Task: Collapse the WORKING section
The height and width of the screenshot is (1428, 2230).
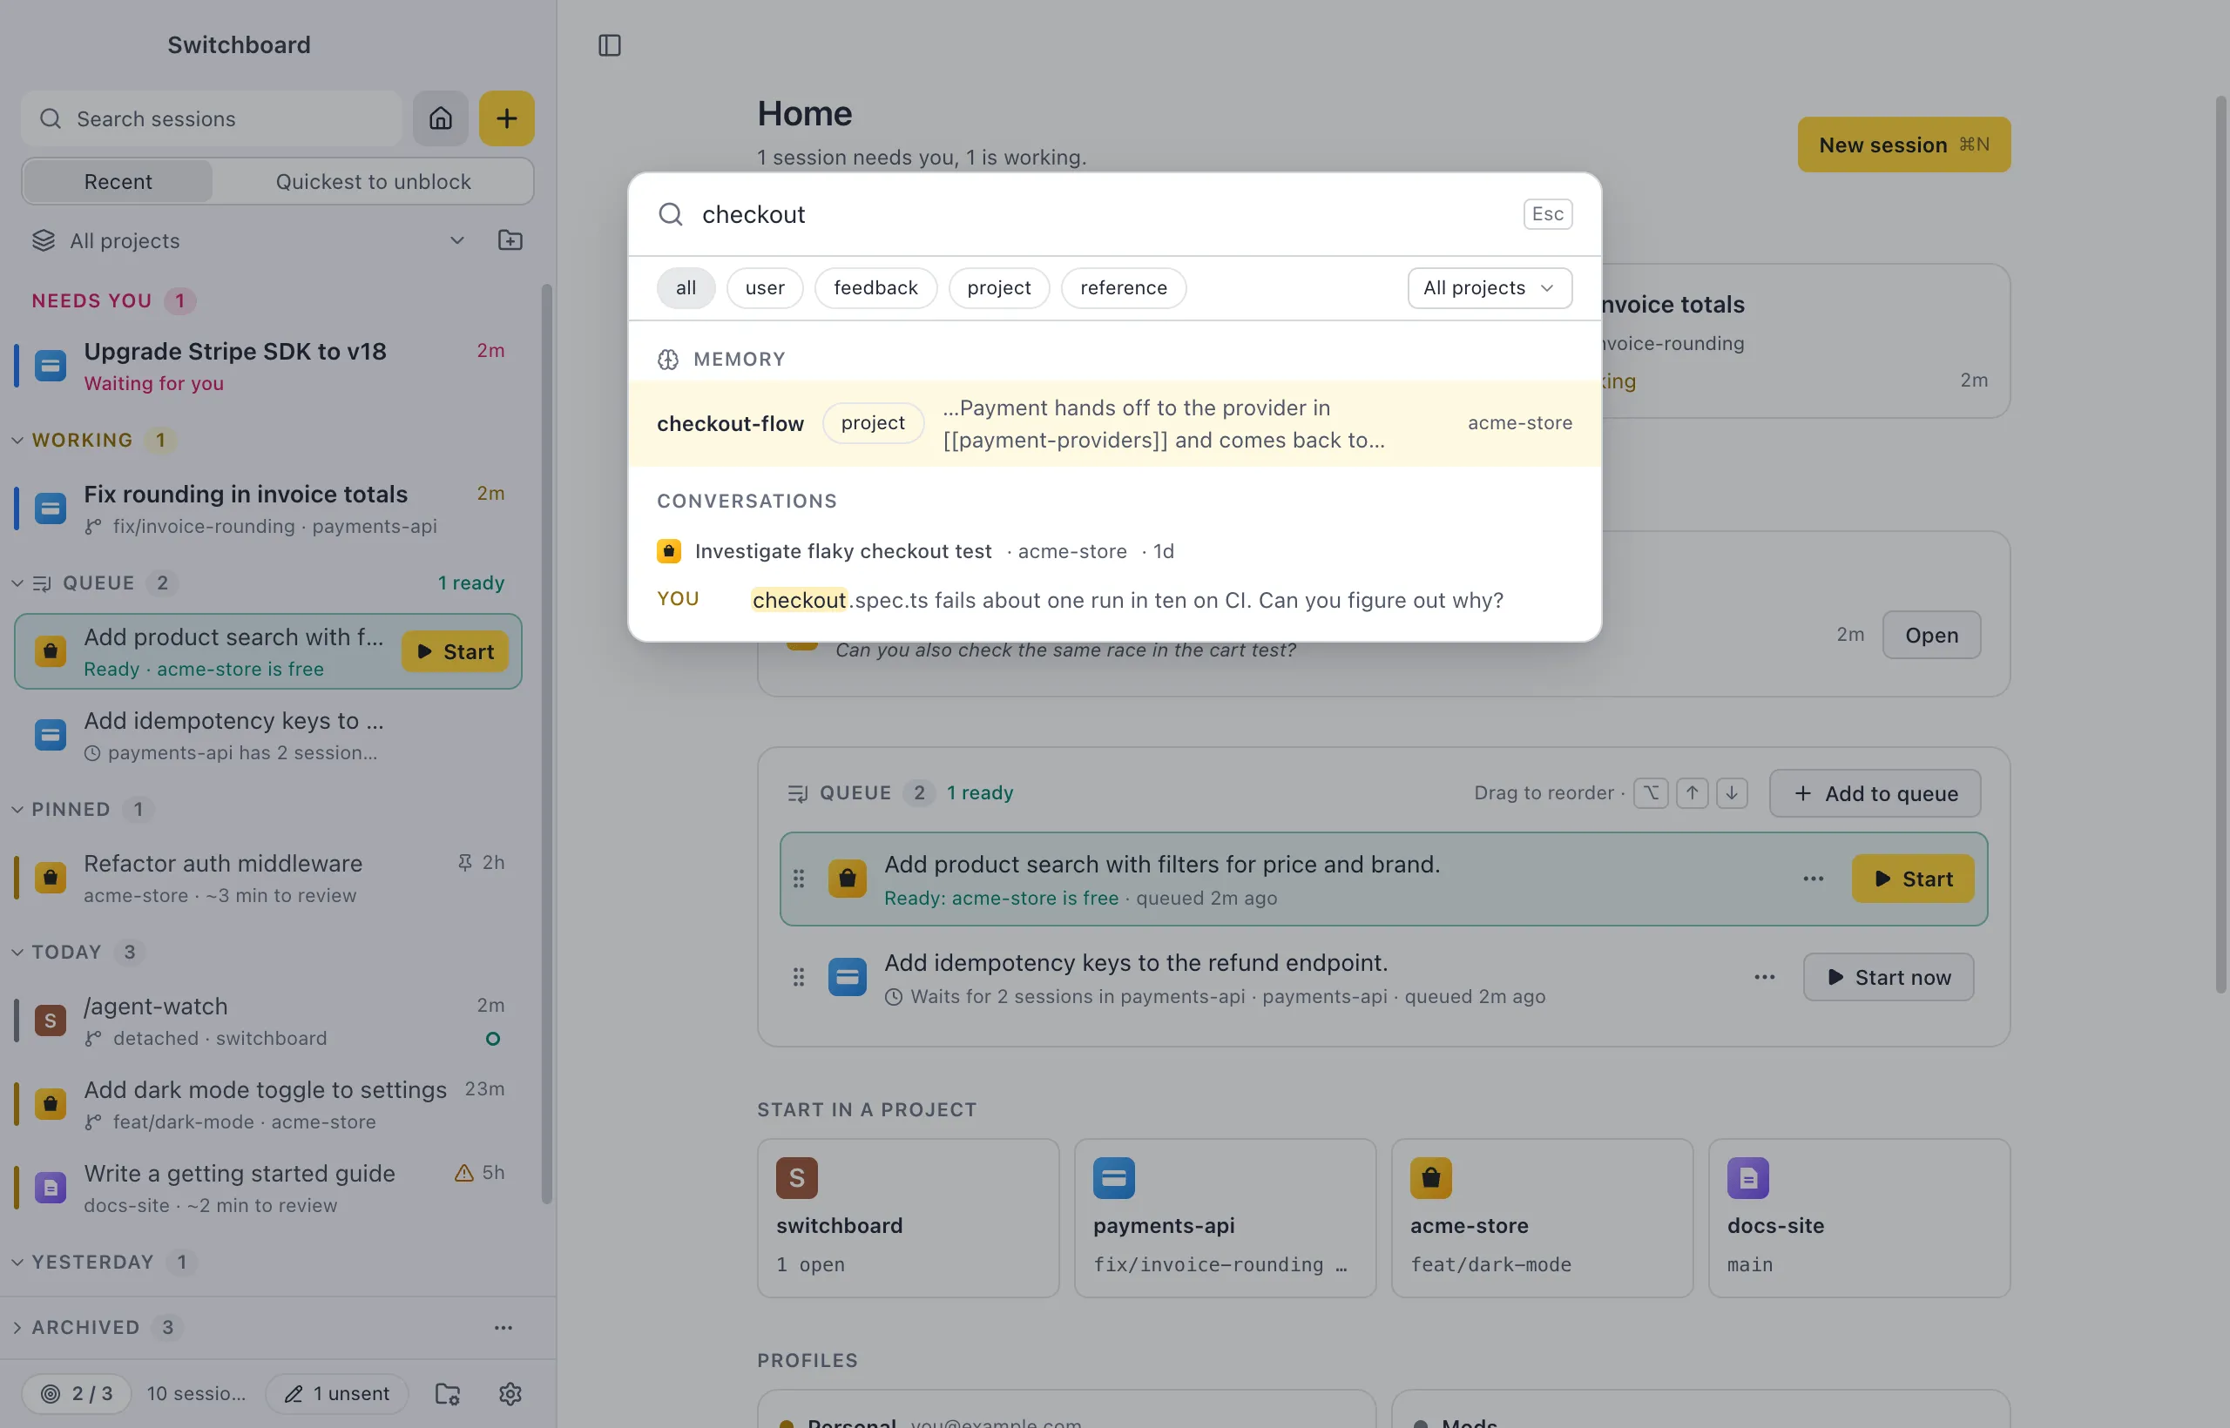Action: (x=17, y=440)
